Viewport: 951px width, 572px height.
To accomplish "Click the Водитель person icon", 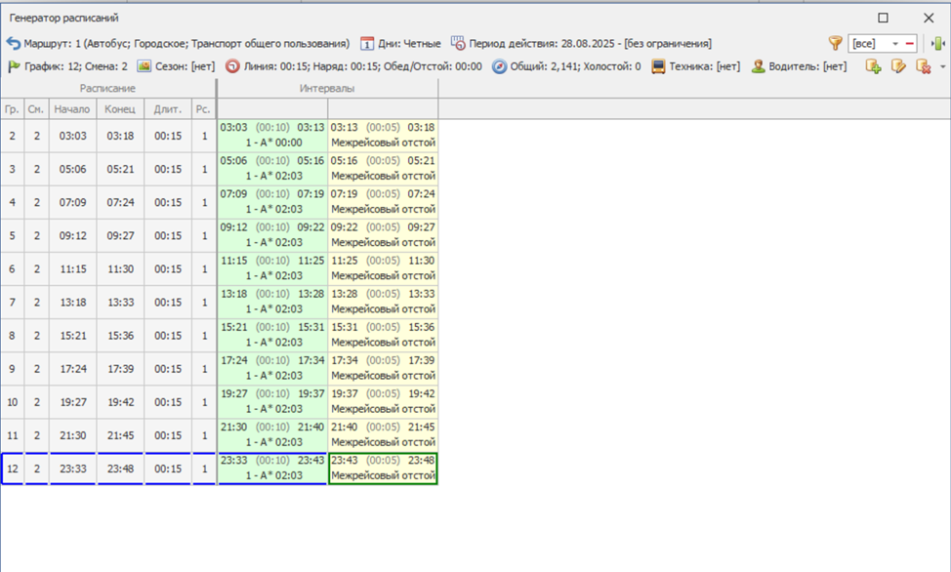I will coord(758,66).
